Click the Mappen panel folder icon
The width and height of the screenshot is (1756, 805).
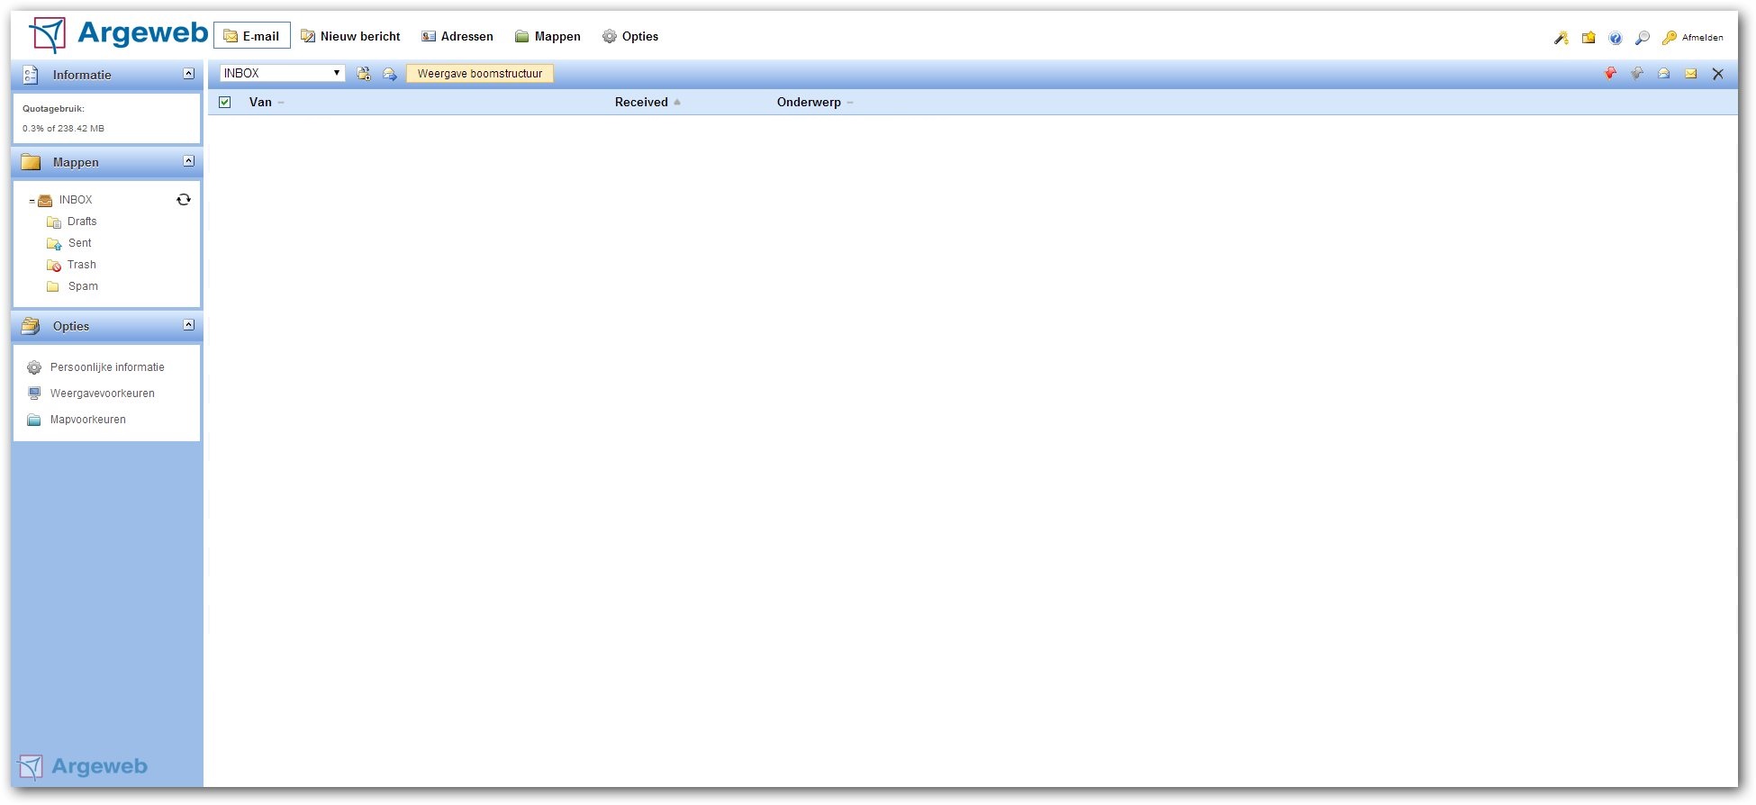click(x=31, y=162)
